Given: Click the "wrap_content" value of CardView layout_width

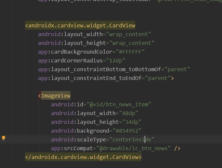Looking at the screenshot, I should tap(129, 34).
